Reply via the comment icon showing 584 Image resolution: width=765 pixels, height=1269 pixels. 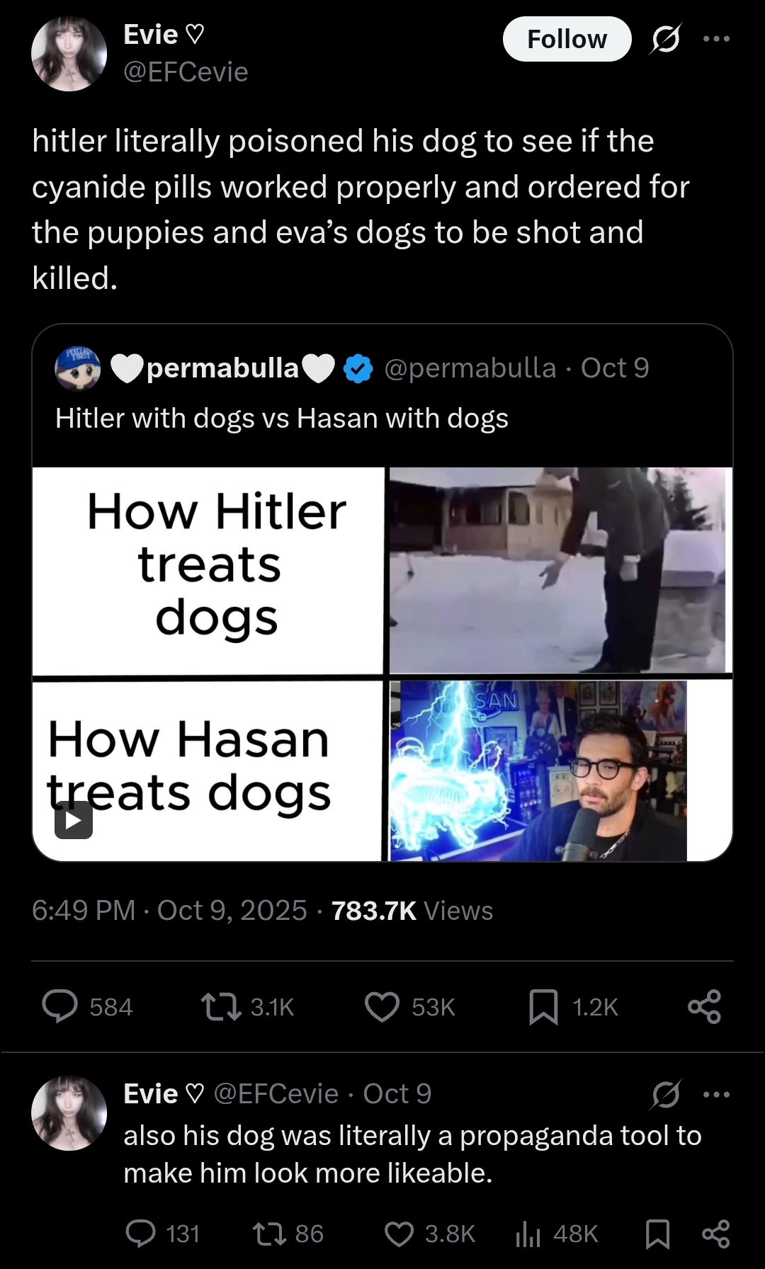88,1006
